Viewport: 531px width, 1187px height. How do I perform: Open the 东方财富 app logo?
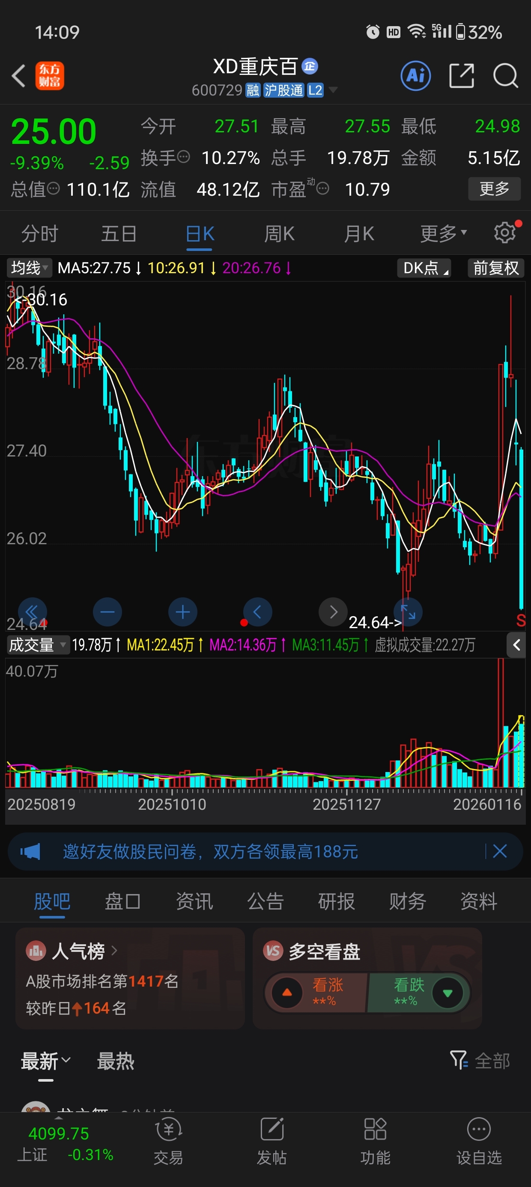(50, 76)
